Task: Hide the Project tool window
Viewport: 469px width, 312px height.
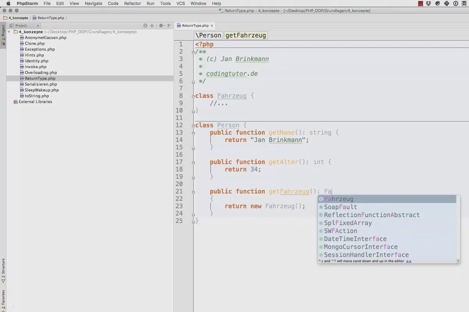Action: pyautogui.click(x=169, y=25)
